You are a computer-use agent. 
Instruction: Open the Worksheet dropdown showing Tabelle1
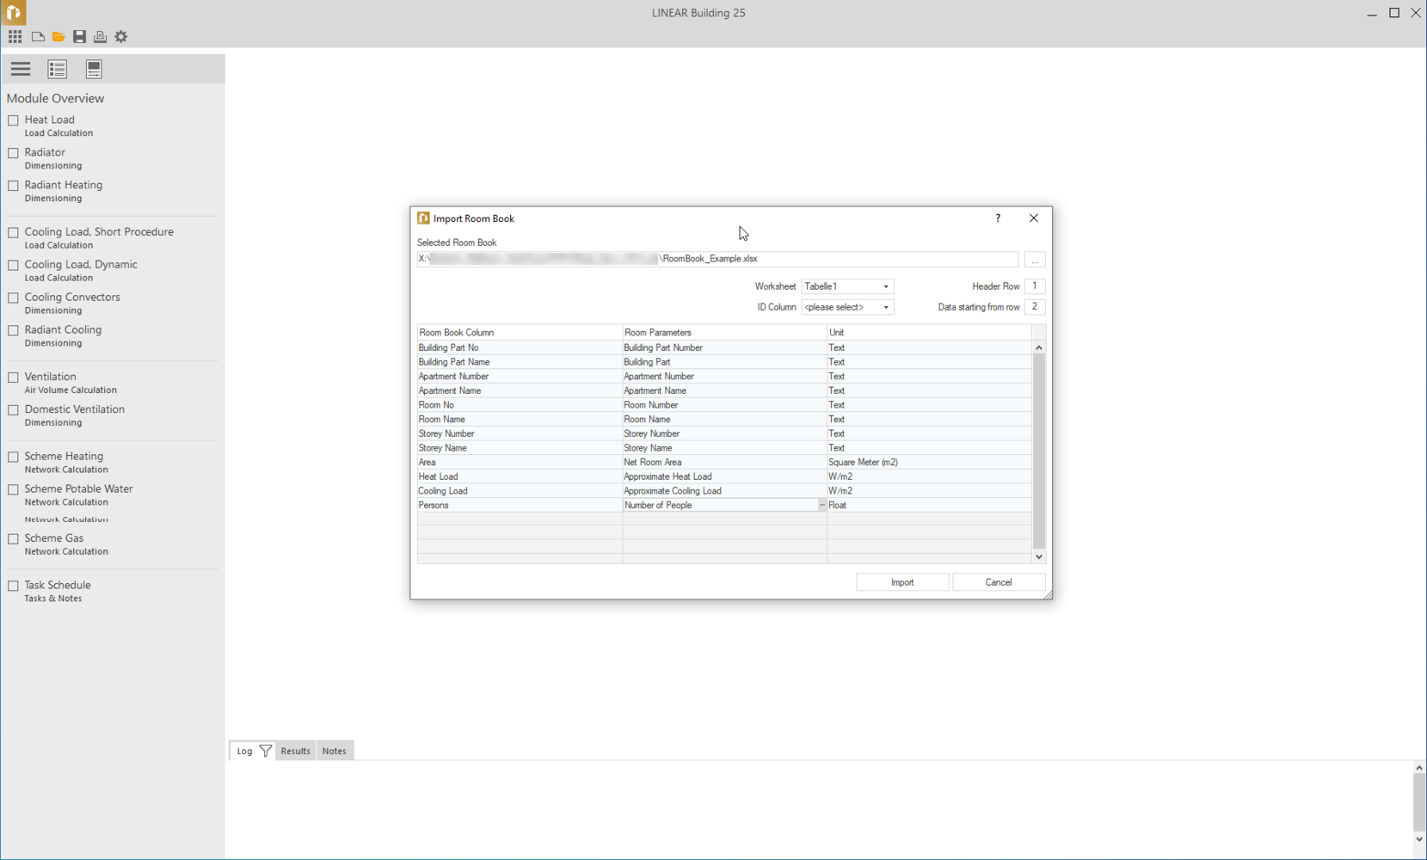tap(847, 286)
